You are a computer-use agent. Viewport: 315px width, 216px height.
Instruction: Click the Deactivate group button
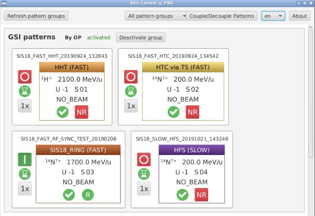[141, 37]
